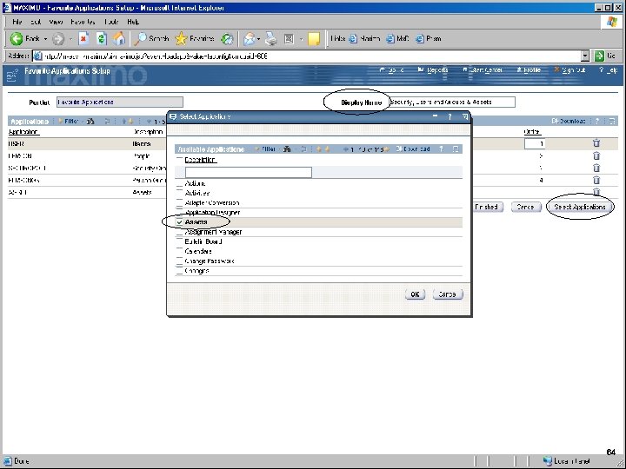
Task: Open the Help menu in menu bar
Action: (133, 22)
